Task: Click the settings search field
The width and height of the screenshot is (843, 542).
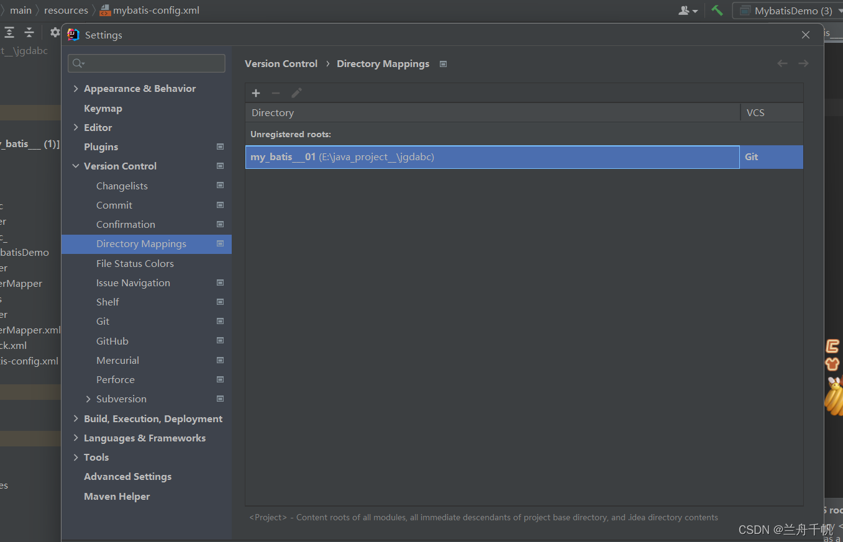Action: [x=147, y=63]
